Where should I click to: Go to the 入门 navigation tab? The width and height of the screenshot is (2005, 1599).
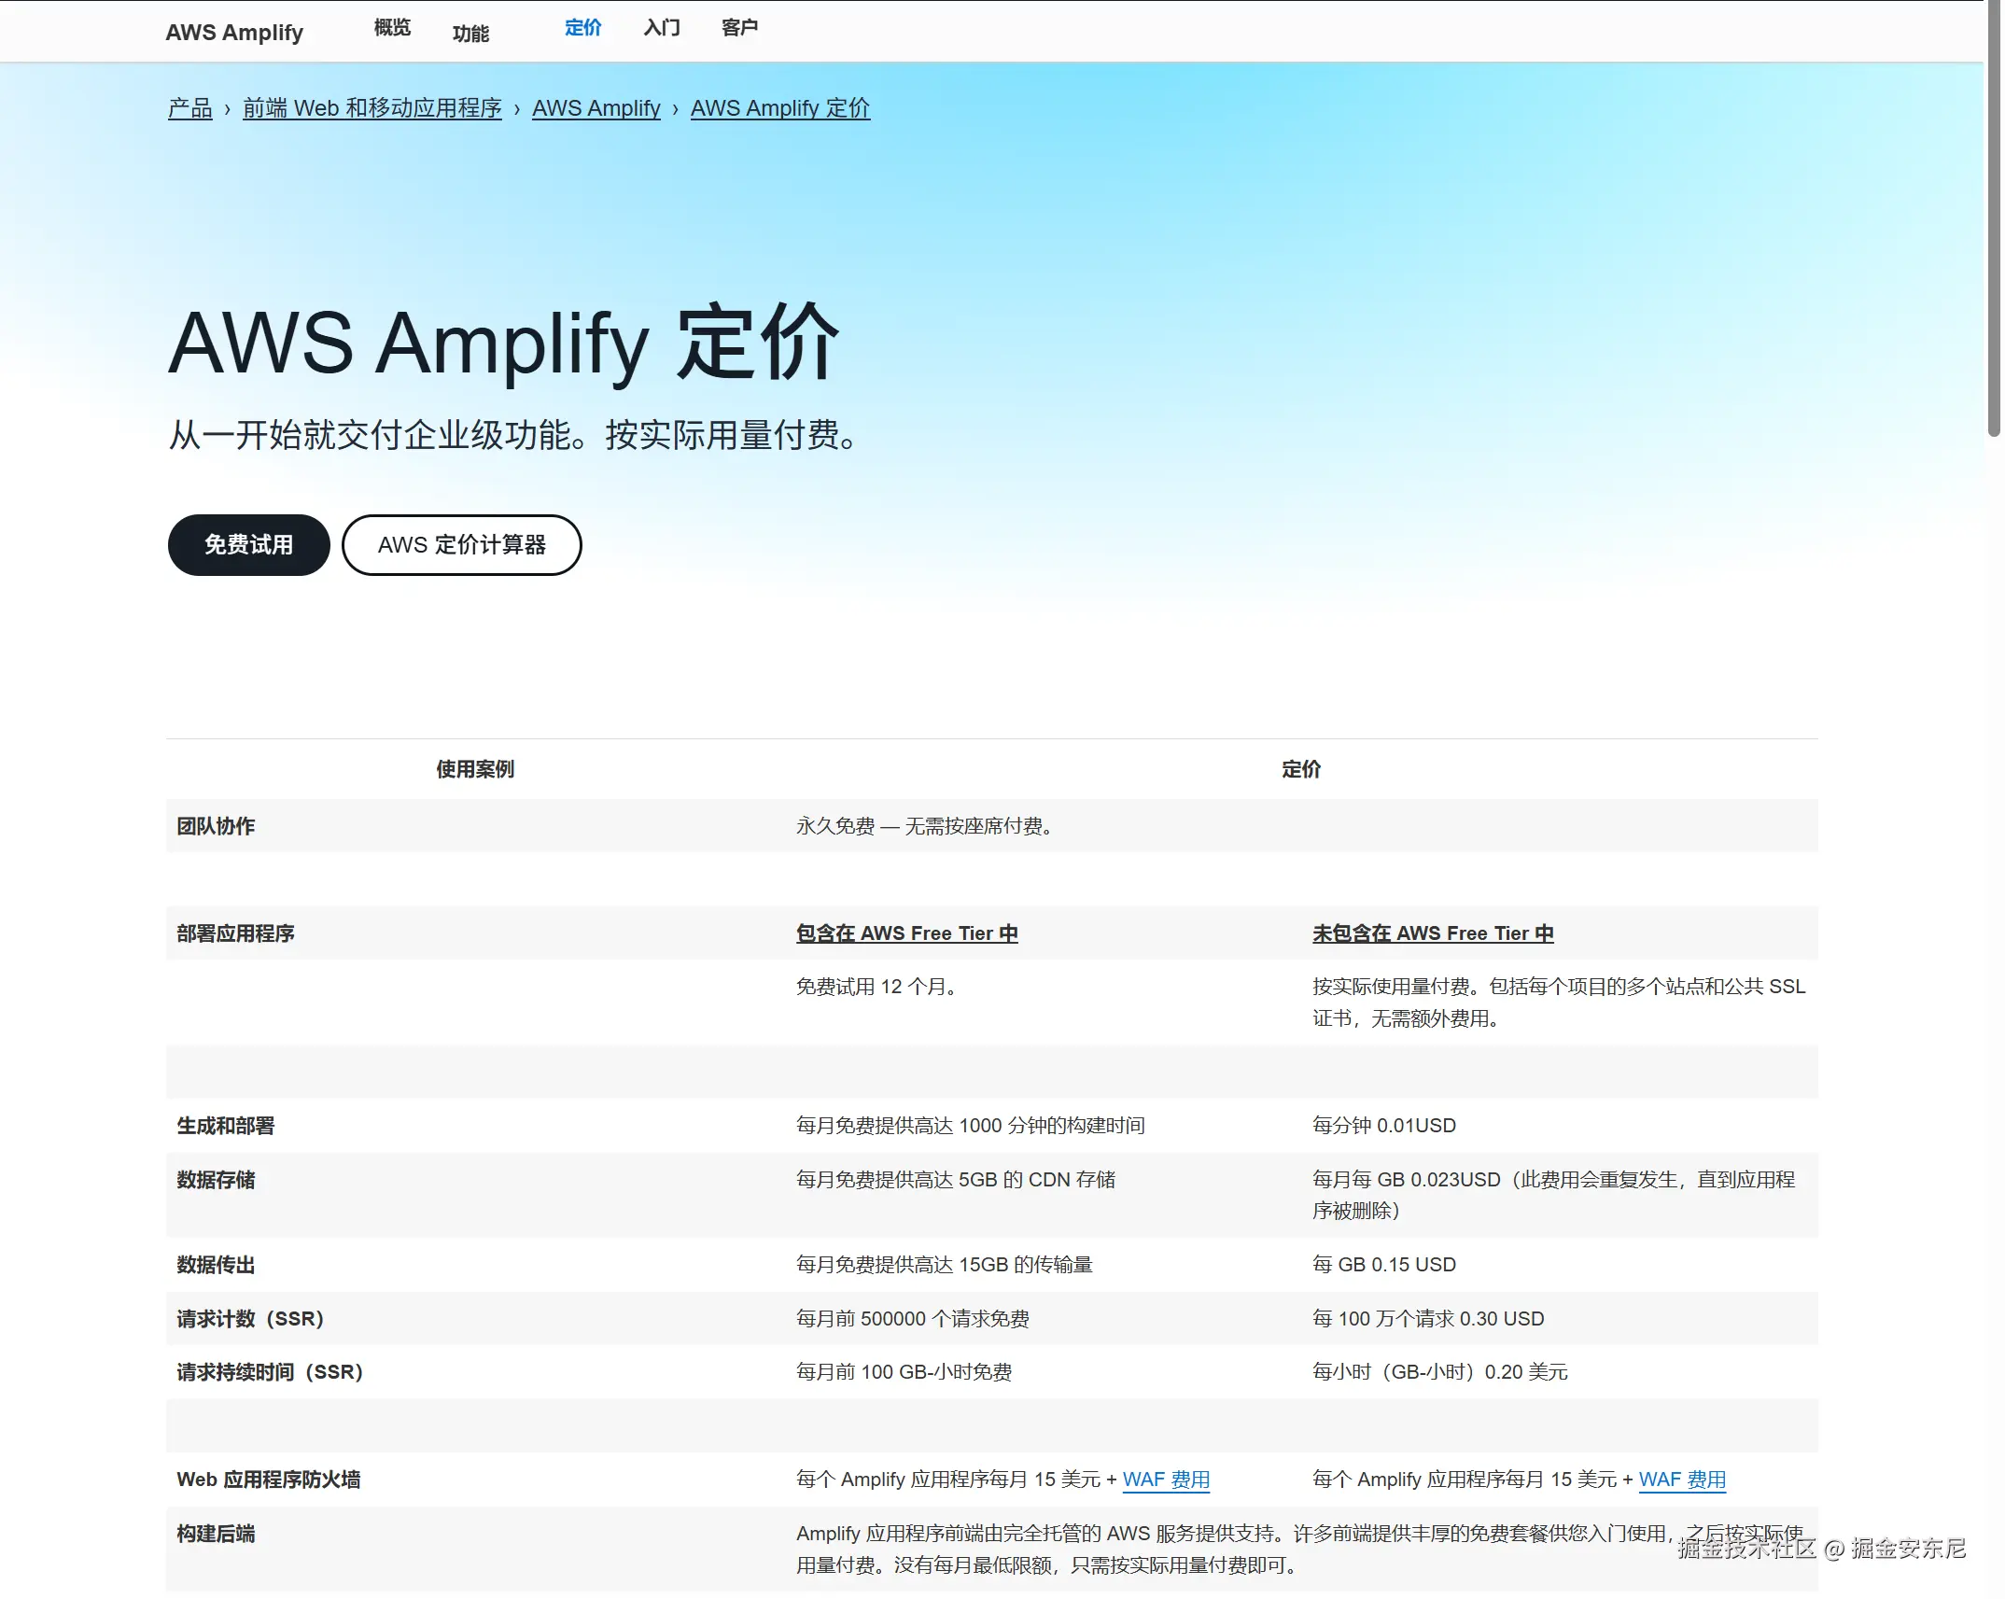pos(661,28)
